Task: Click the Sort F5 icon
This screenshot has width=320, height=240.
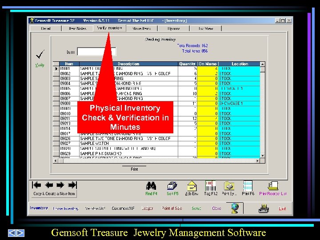Action: click(172, 186)
